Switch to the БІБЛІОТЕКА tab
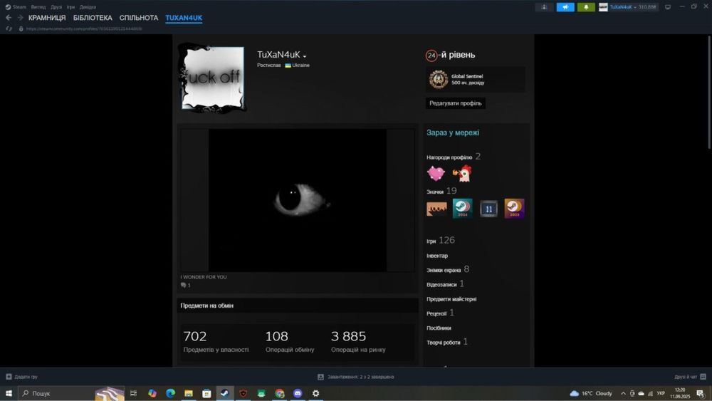 [93, 18]
